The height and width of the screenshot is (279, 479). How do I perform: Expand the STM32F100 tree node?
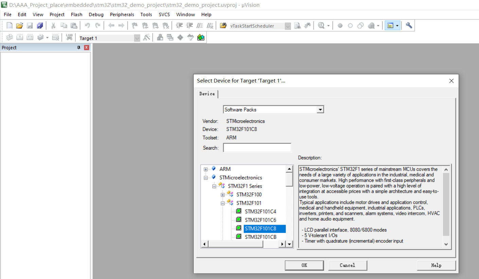click(223, 194)
